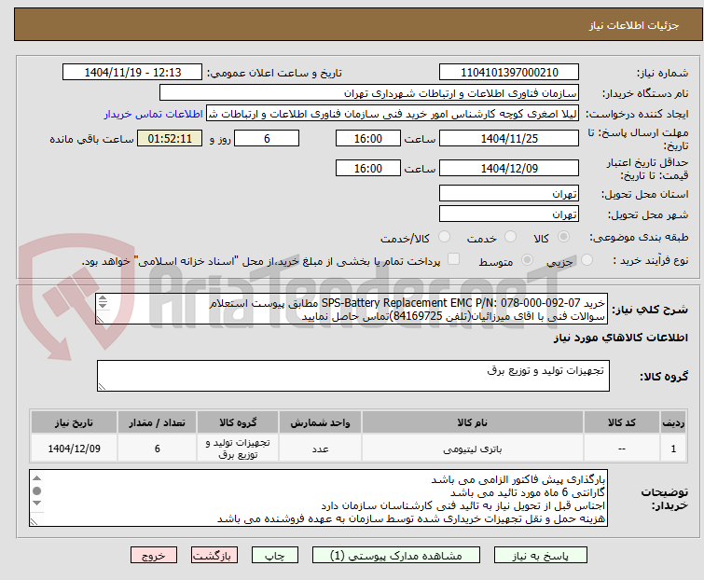
Task: Click the quantity 6 table cell
Action: (158, 449)
